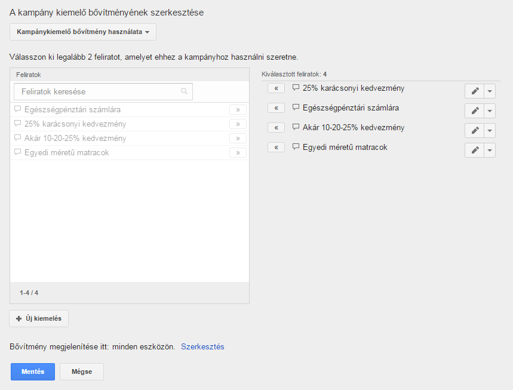
Task: Edit Akár 10-20-25% kedvezmény via pencil icon
Action: pyautogui.click(x=474, y=130)
